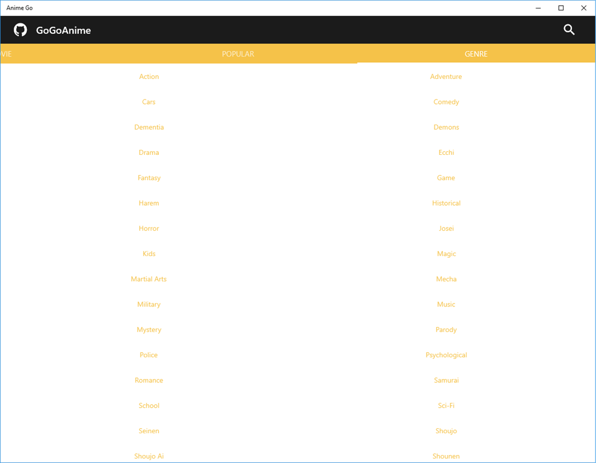
Task: View the Shounen genre
Action: tap(446, 456)
